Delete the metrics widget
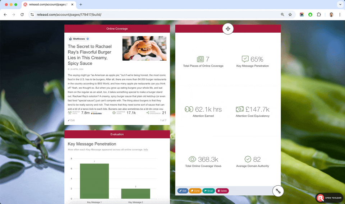Image resolution: width=345 pixels, height=204 pixels. click(222, 191)
